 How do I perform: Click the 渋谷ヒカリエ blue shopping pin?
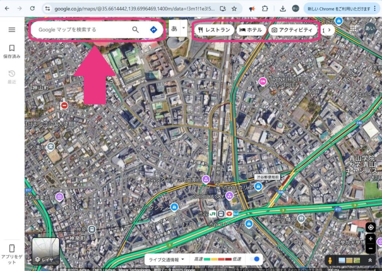click(x=258, y=187)
